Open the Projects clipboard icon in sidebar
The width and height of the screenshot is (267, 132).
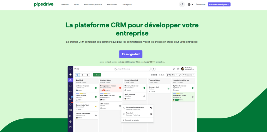70,86
